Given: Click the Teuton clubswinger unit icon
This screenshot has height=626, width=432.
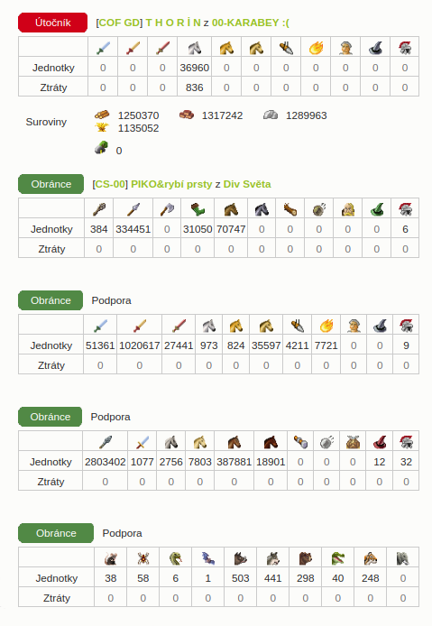Looking at the screenshot, I should 98,209.
